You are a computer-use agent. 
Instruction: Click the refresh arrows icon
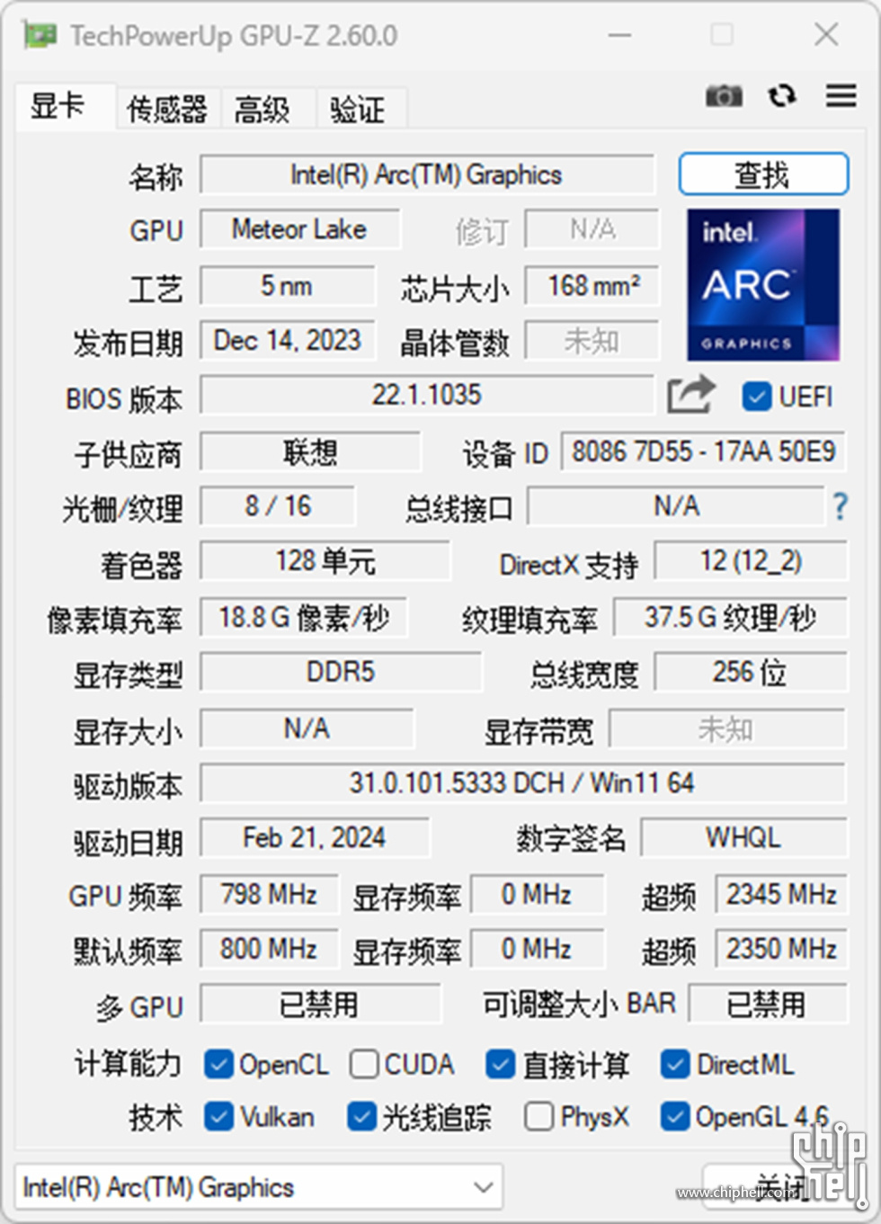click(x=782, y=95)
